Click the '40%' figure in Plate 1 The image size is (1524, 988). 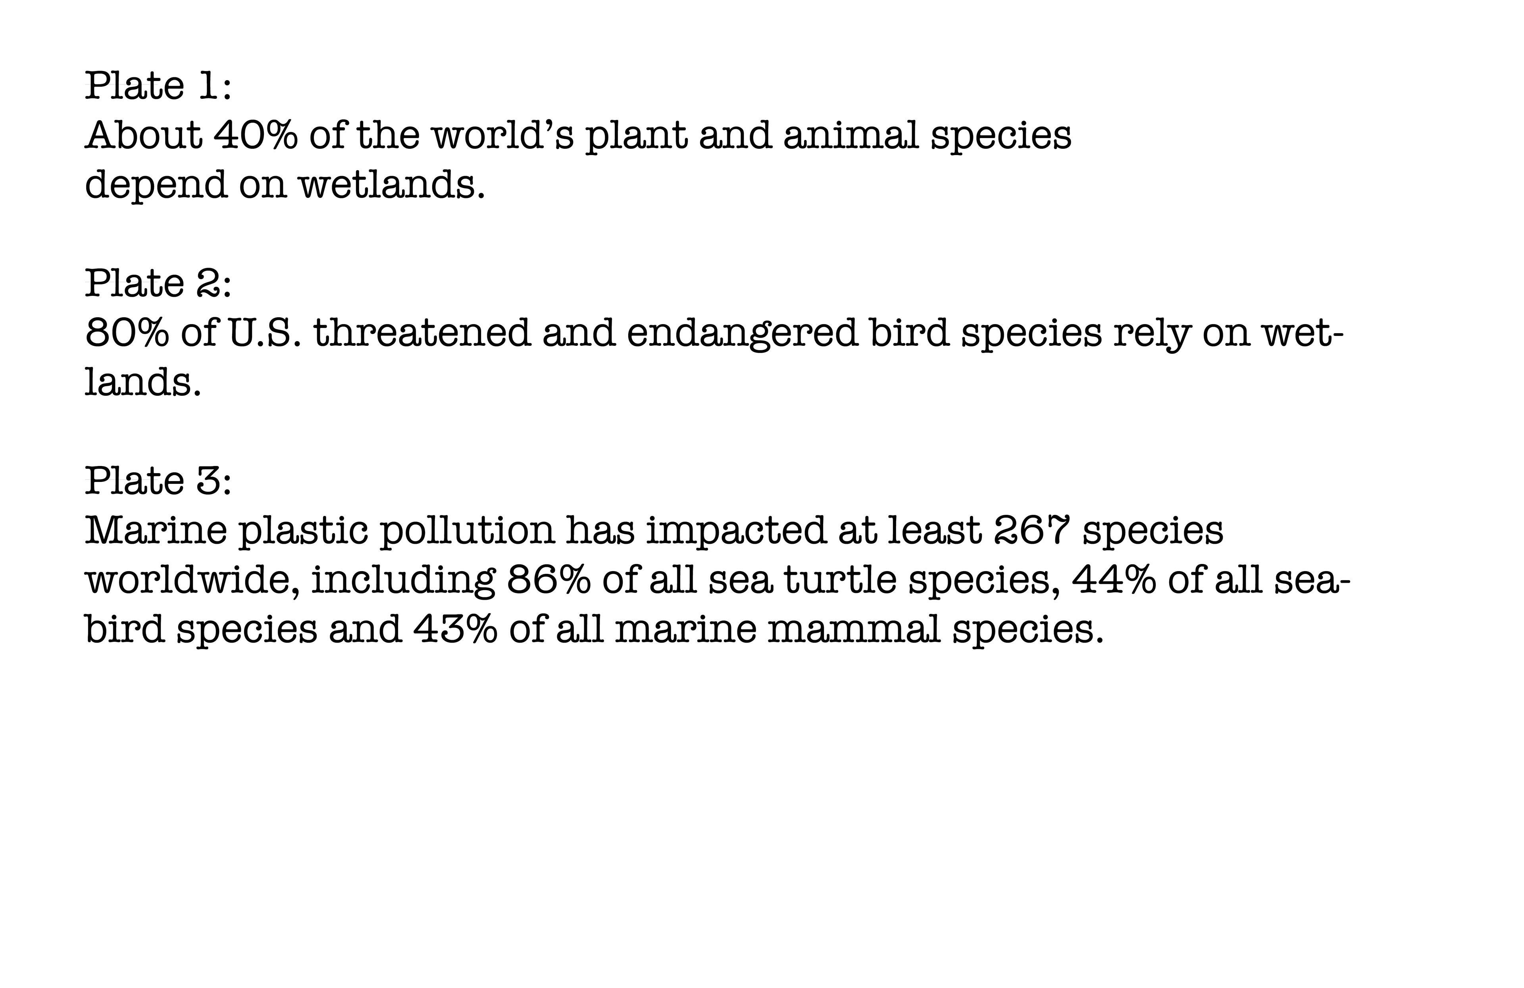[x=255, y=135]
